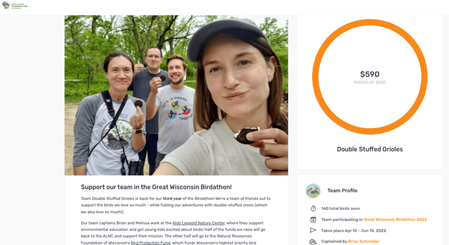Click the flag icon beside Takes place
Viewport: 449px width, 245px height.
[313, 231]
